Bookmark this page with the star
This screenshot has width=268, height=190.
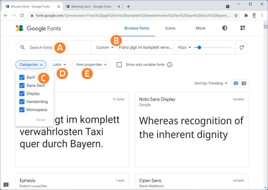(x=236, y=15)
